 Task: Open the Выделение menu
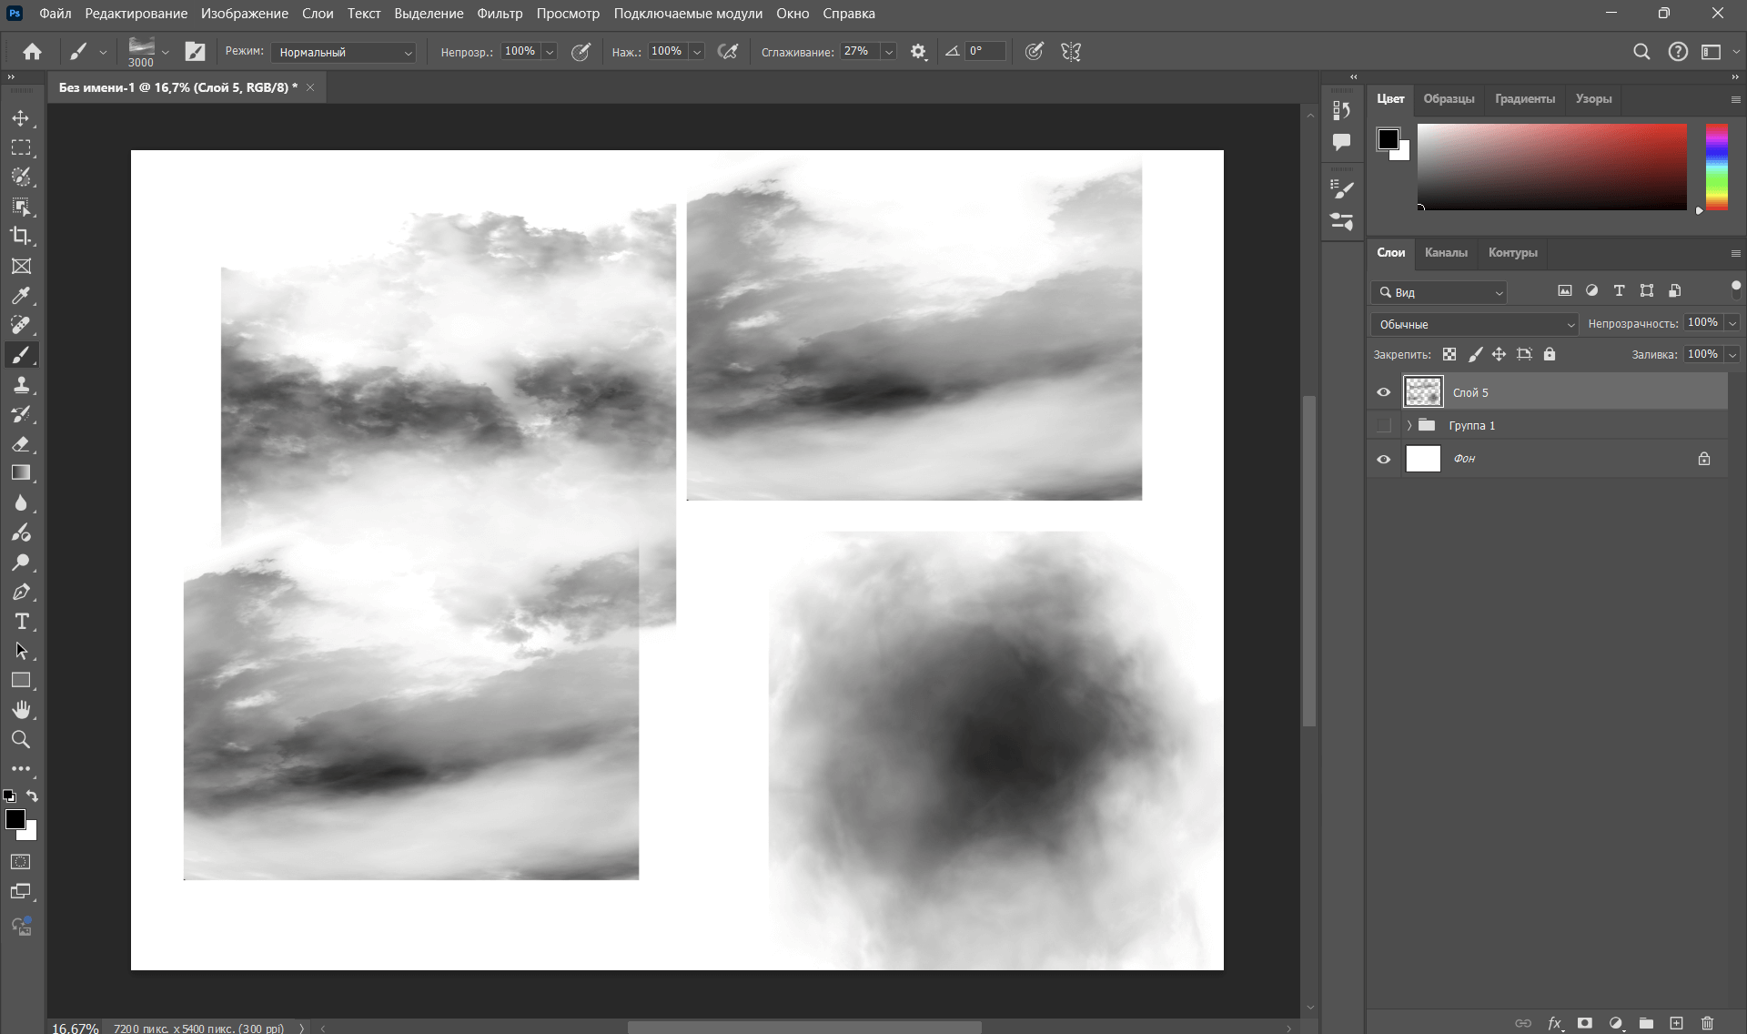tap(429, 14)
